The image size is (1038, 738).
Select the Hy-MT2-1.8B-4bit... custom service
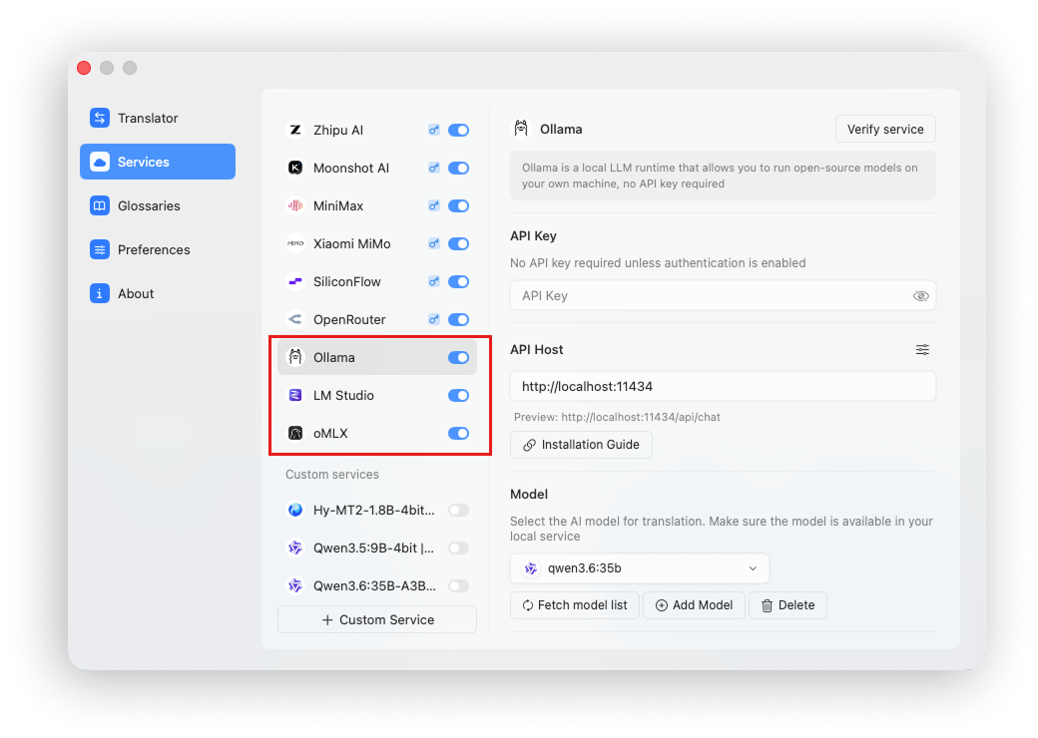point(377,510)
